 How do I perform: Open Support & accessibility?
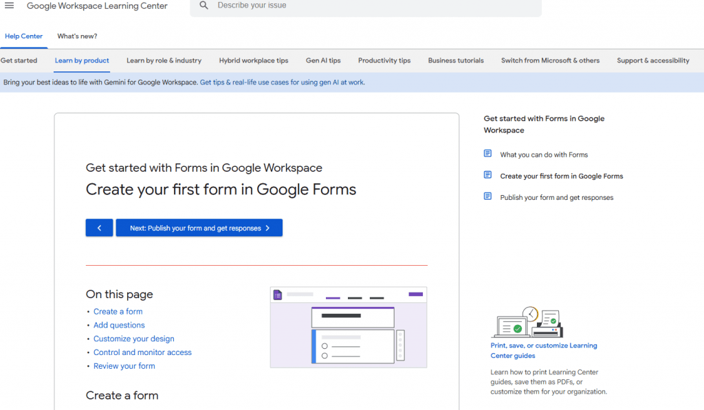[652, 60]
